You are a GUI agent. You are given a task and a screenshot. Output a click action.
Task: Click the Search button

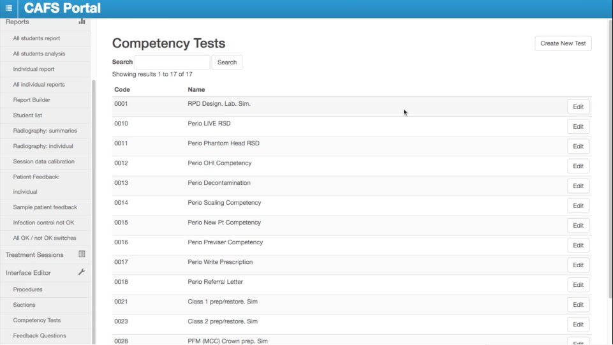pos(226,62)
